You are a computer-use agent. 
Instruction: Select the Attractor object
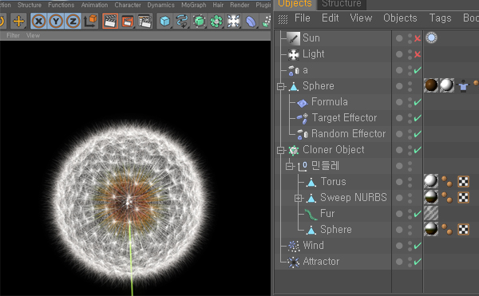coord(321,262)
